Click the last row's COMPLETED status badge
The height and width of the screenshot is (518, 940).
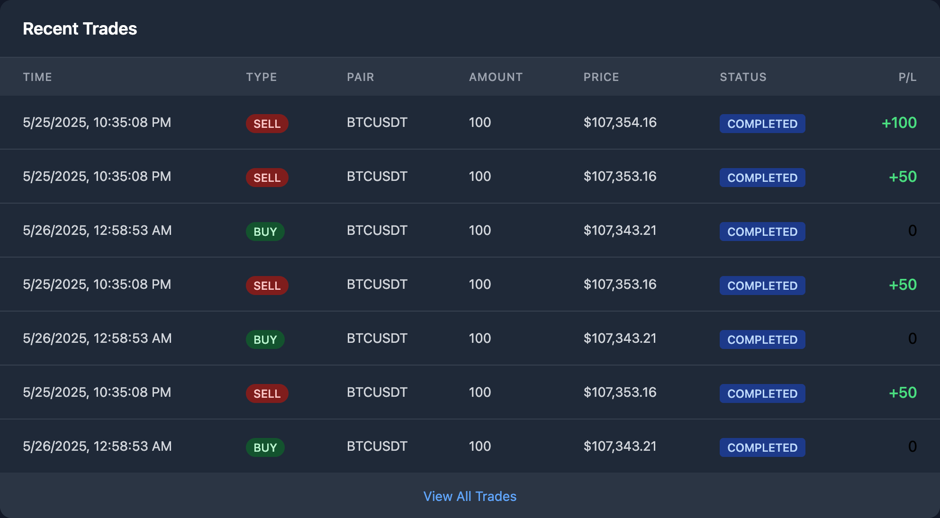pos(762,447)
